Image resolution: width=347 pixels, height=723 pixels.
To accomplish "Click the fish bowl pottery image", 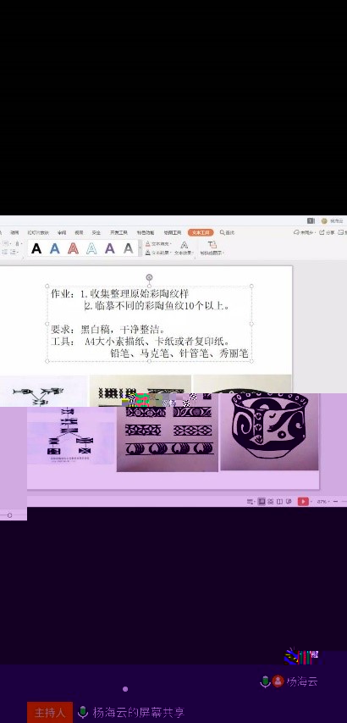I will pos(269,431).
